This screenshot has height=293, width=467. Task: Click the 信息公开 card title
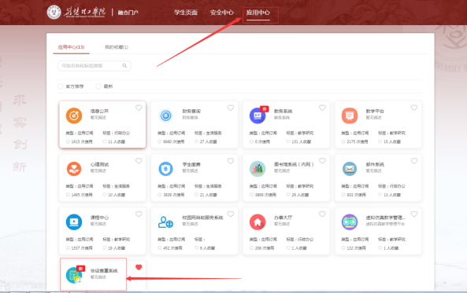(x=99, y=111)
